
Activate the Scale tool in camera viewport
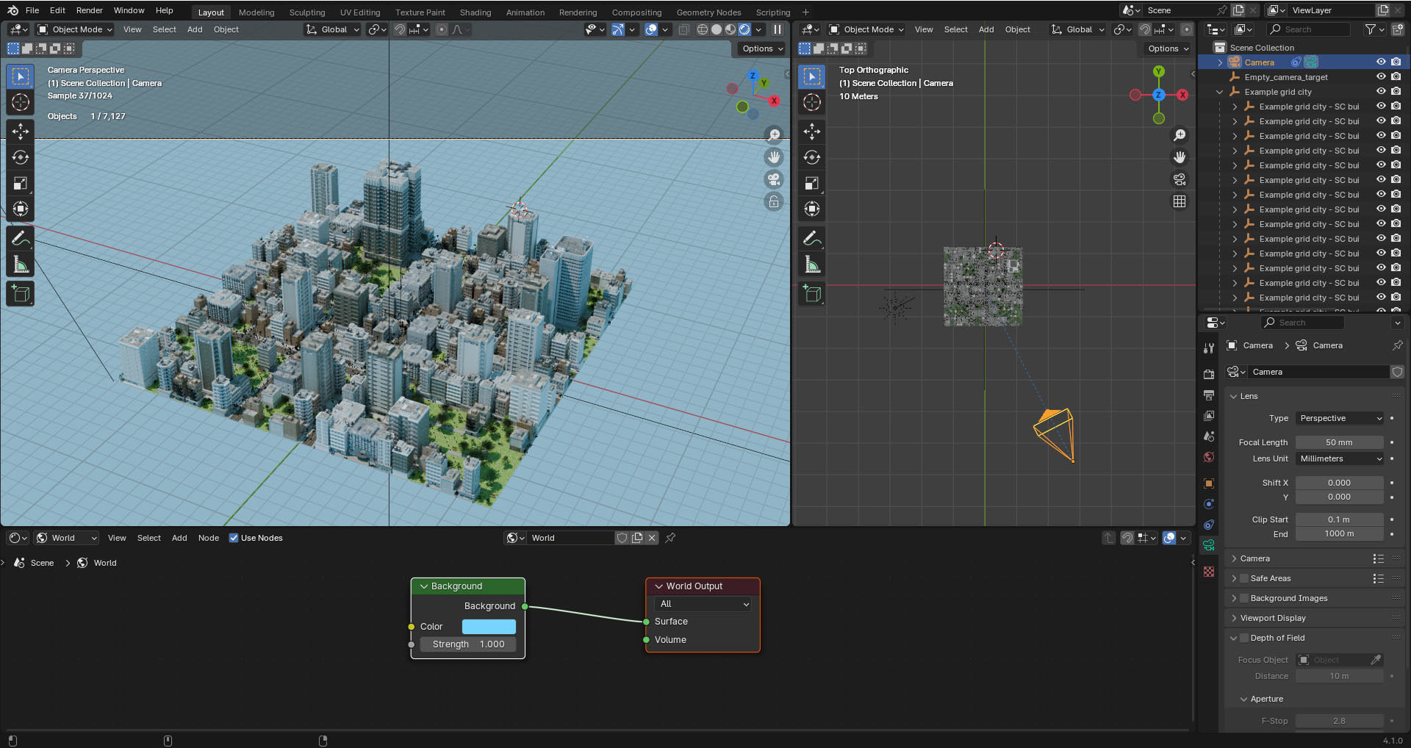point(21,183)
